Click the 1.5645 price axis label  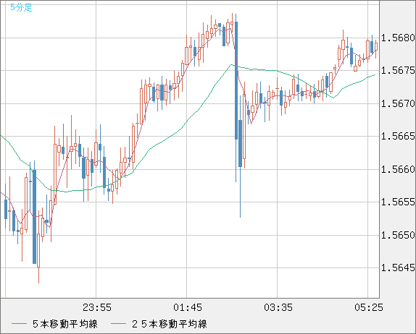point(398,267)
